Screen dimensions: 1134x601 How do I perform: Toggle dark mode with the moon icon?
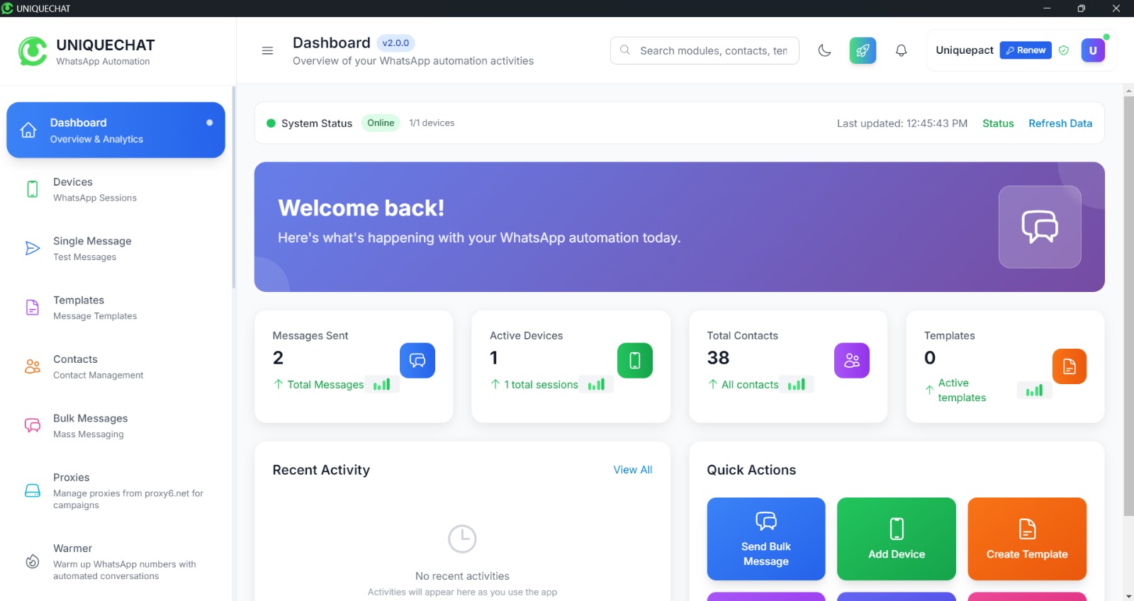click(824, 50)
